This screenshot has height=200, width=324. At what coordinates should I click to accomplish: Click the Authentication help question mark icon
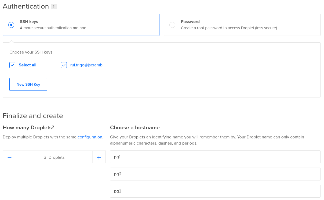click(54, 7)
